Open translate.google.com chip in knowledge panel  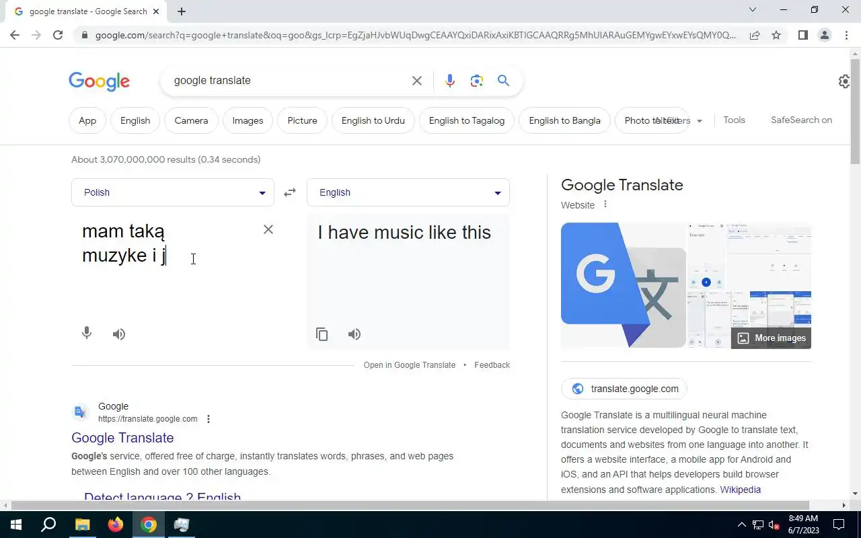click(x=624, y=389)
